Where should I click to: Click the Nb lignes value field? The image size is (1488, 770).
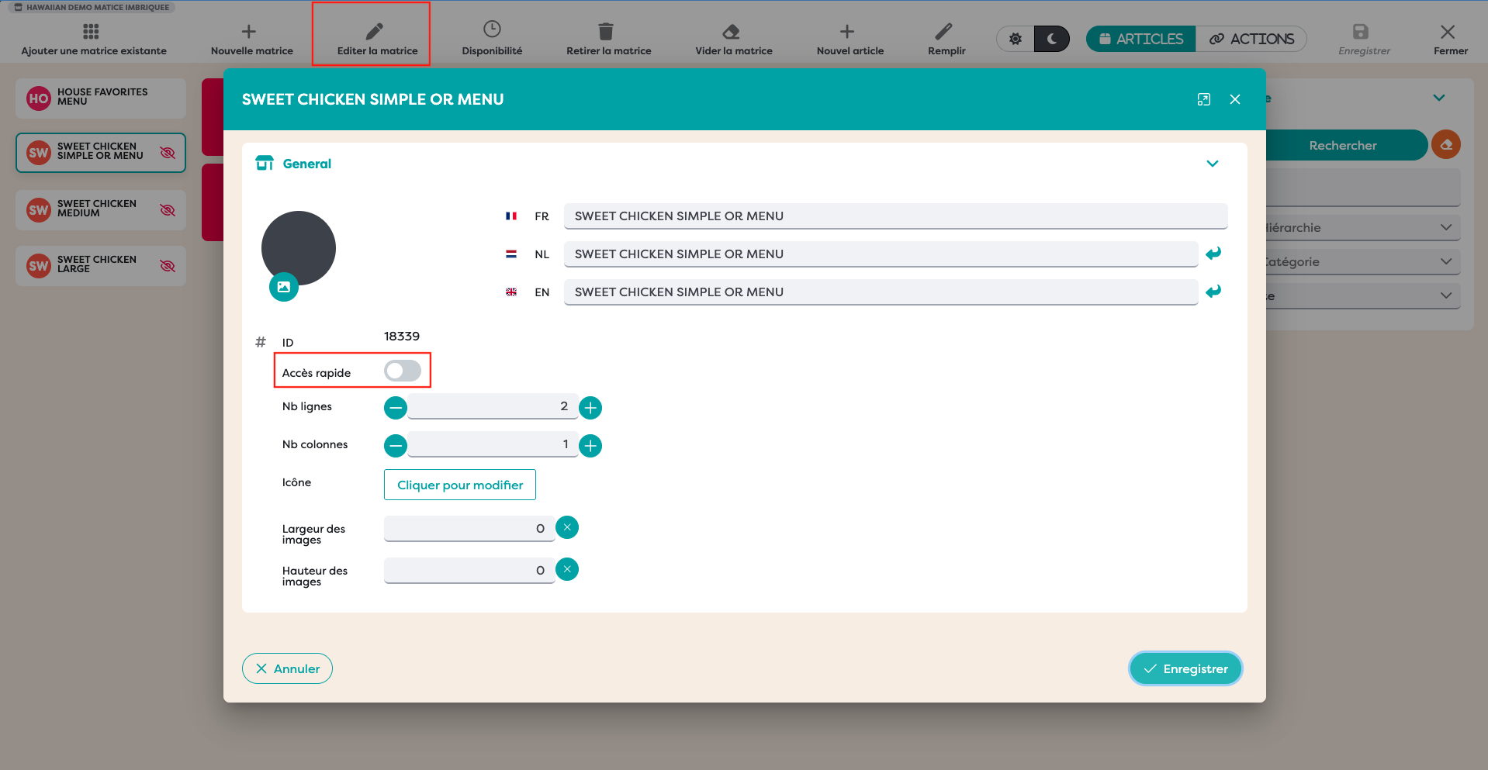[x=493, y=406]
